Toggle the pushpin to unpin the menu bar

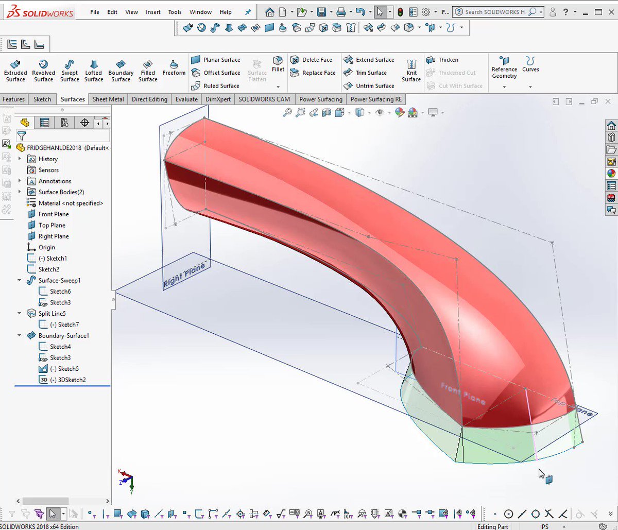pos(248,12)
